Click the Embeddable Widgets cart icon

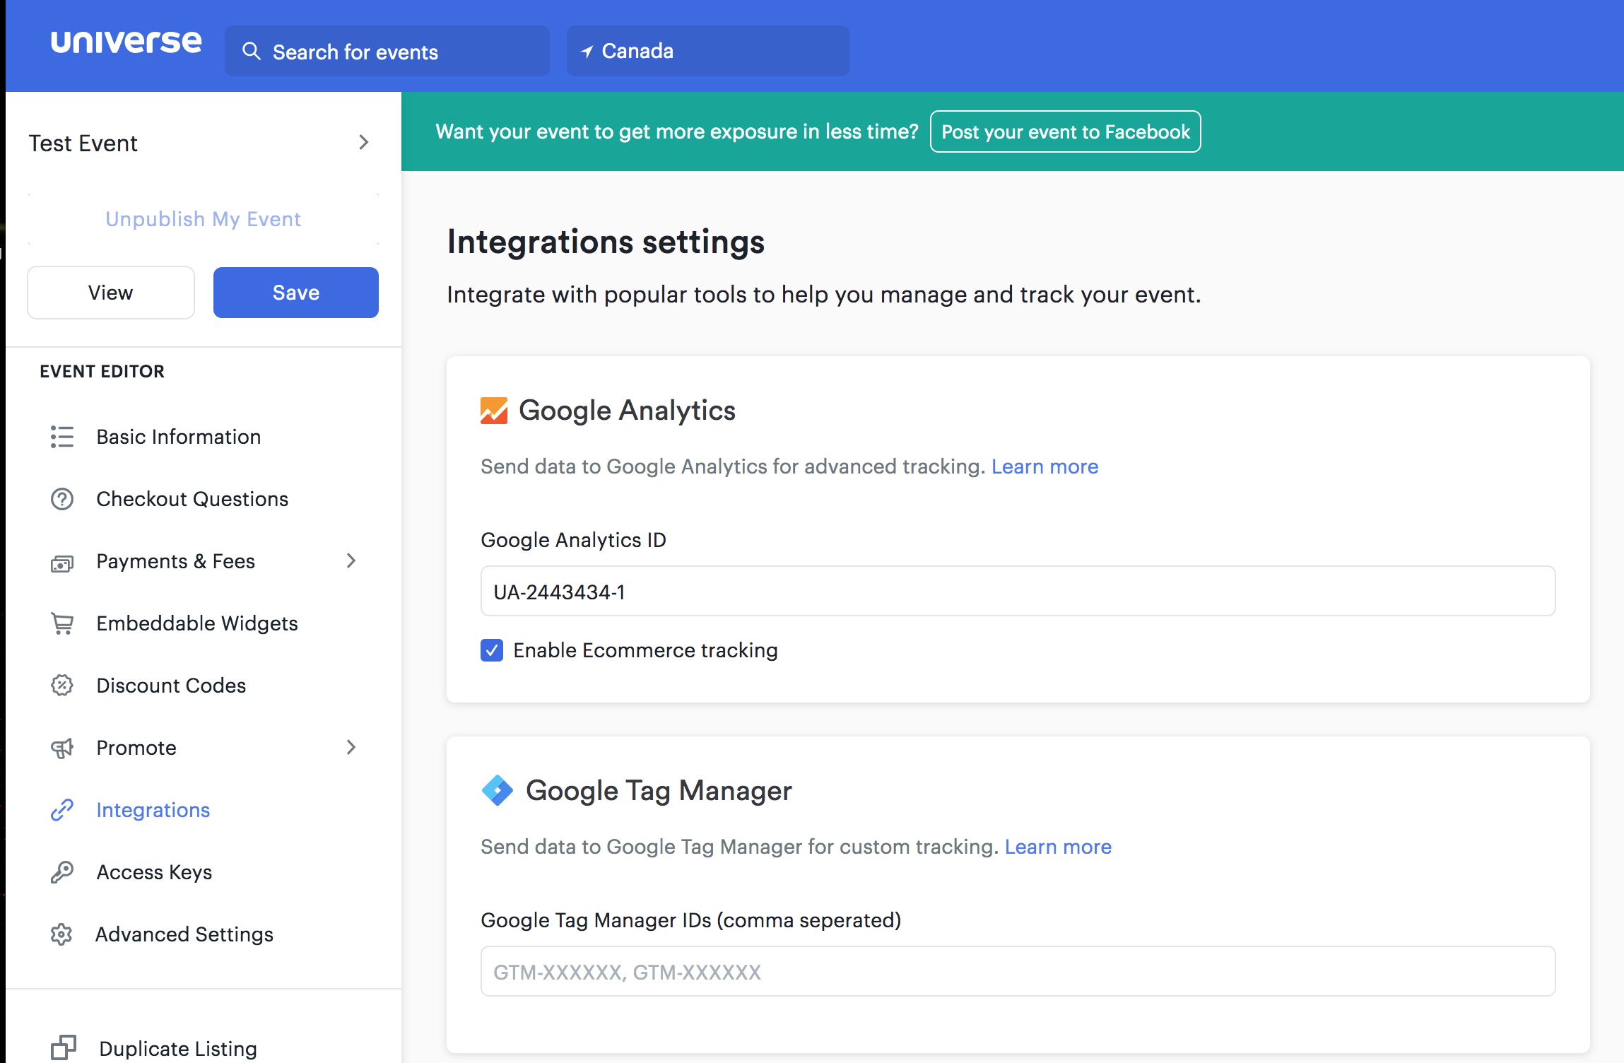click(62, 623)
